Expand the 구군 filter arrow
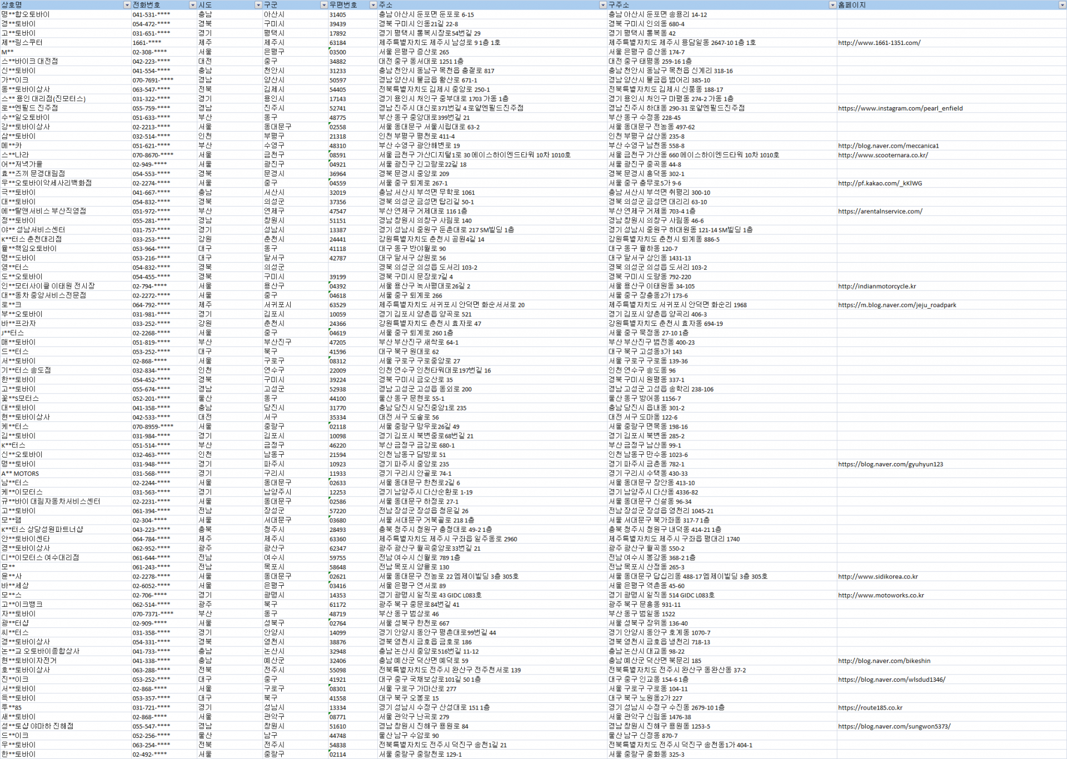 click(x=323, y=5)
